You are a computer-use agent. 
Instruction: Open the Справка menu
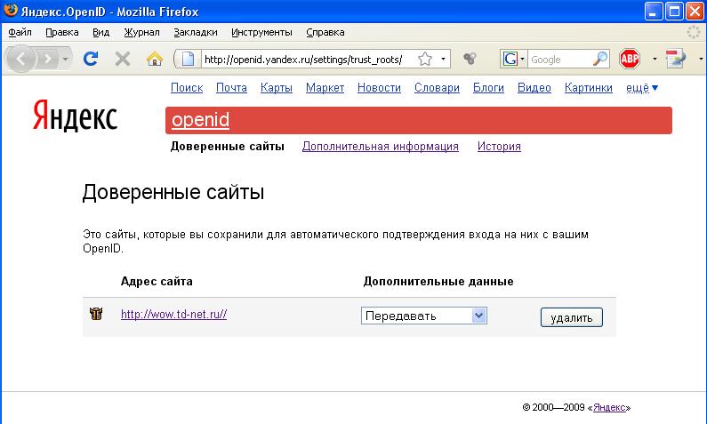pos(325,32)
